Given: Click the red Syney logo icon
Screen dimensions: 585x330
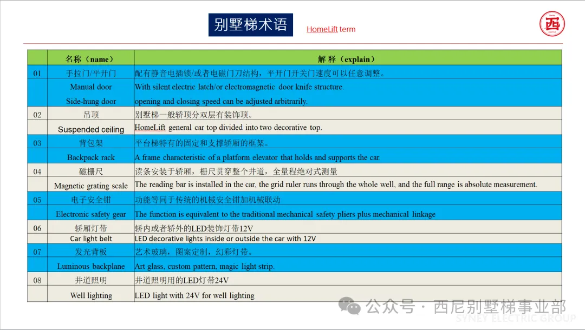Looking at the screenshot, I should pyautogui.click(x=552, y=24).
